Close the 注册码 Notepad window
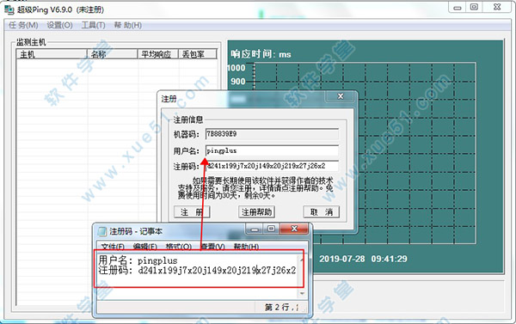Viewport: 516px width, 324px height. click(x=294, y=229)
